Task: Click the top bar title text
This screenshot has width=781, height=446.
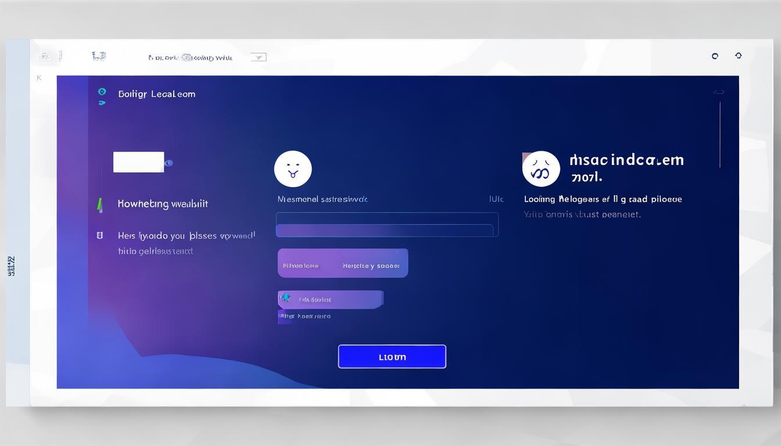Action: (x=191, y=57)
